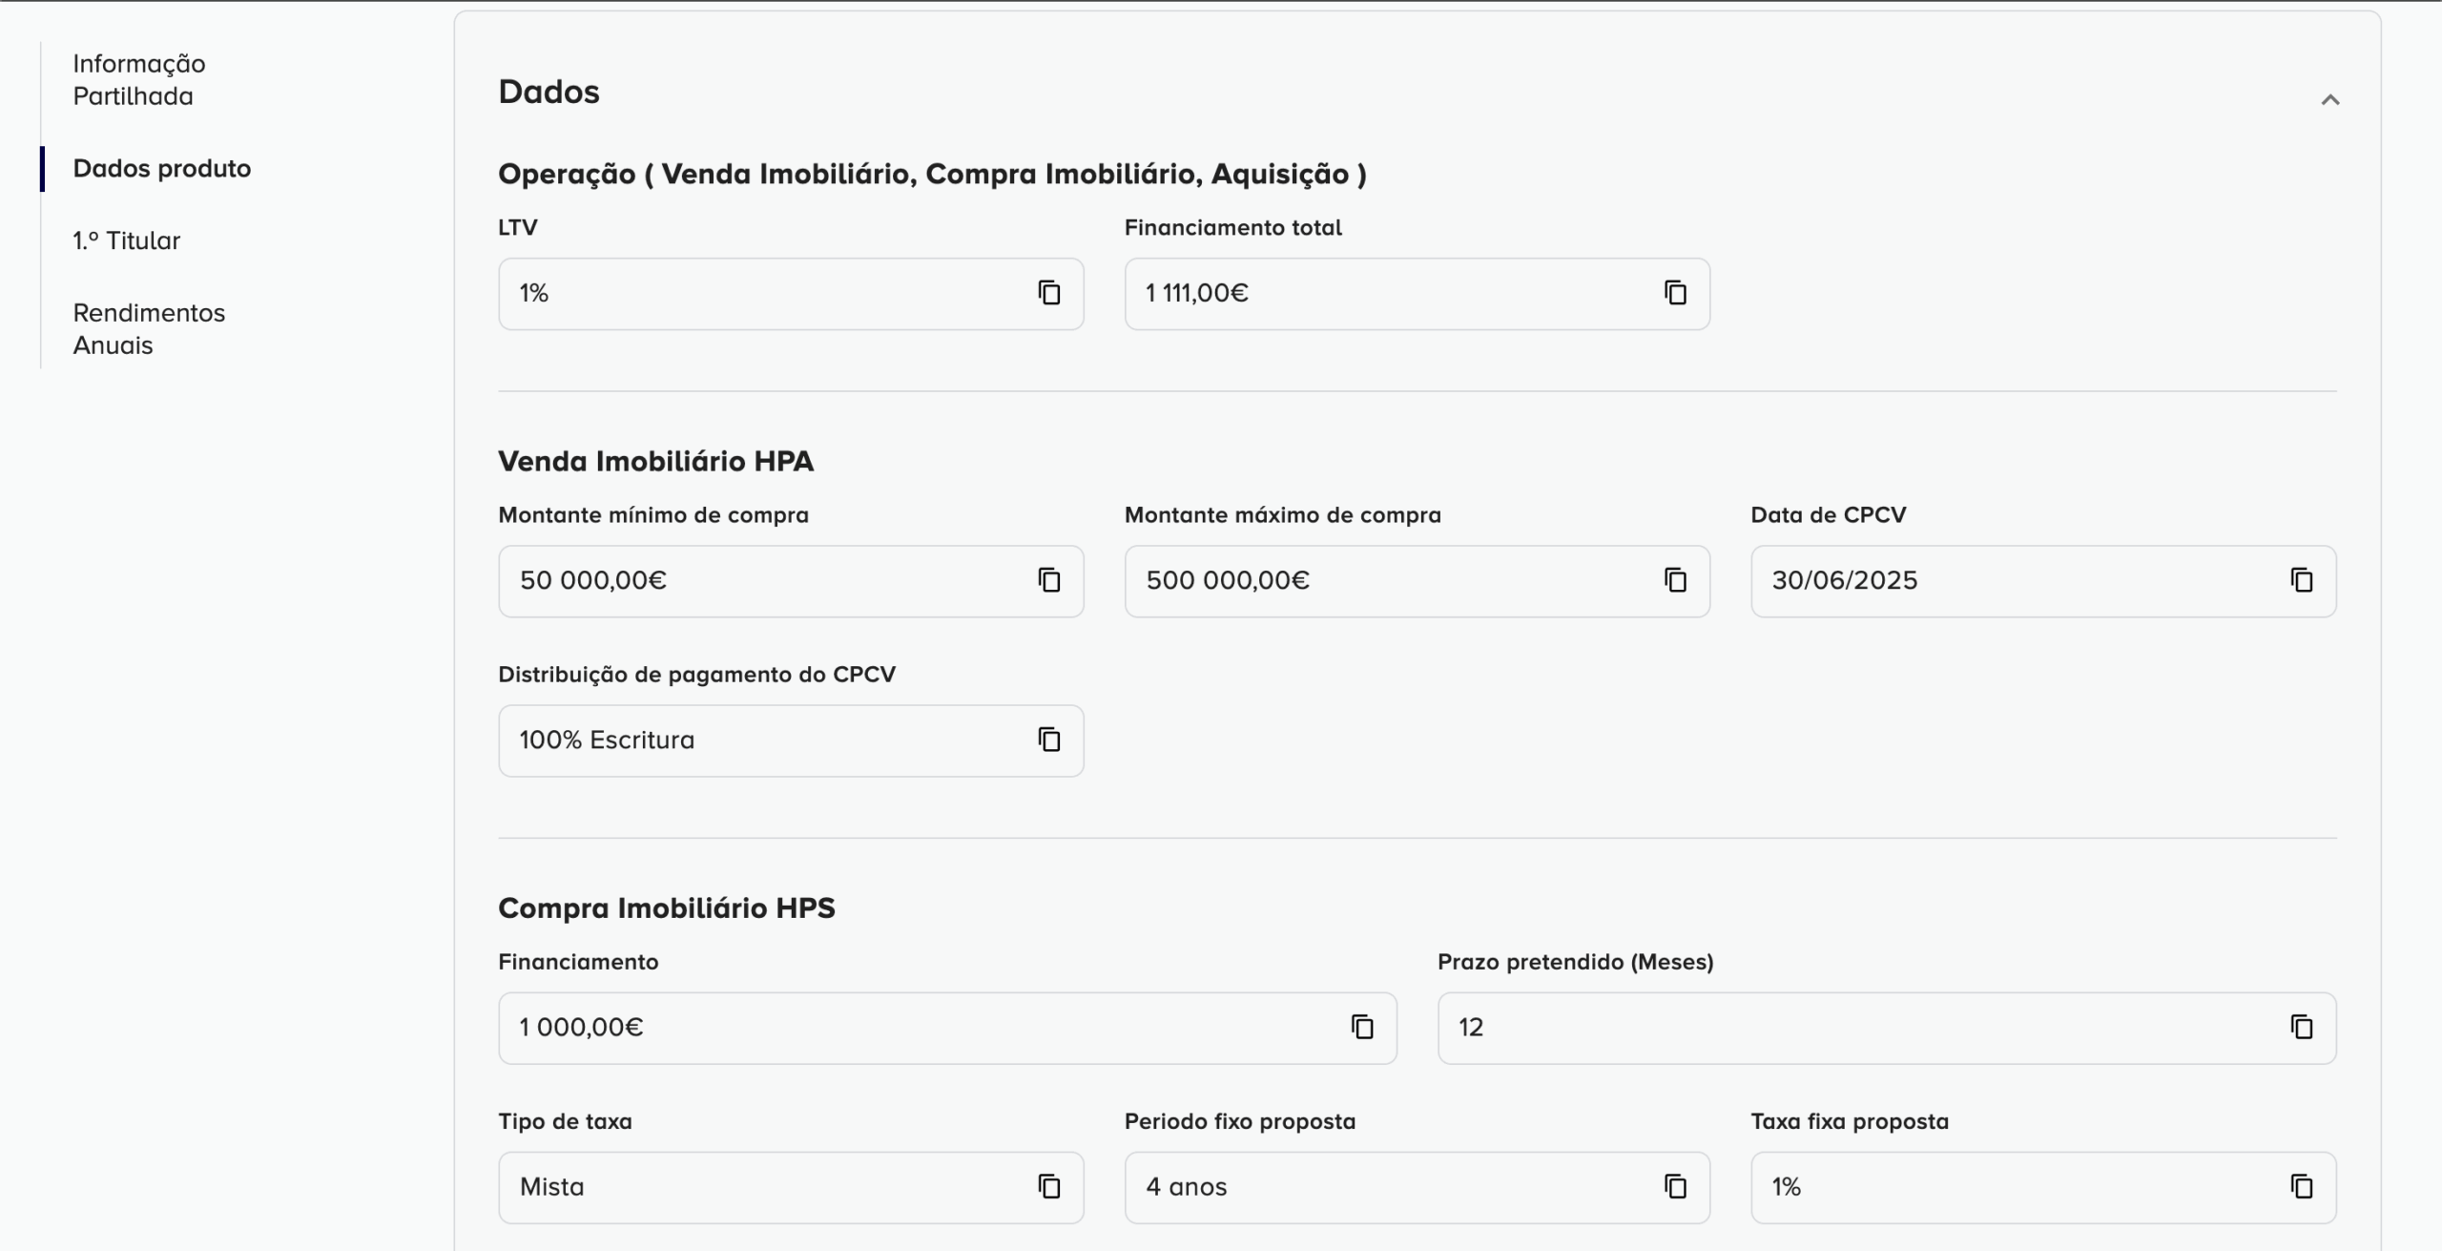Copy the Taxa fixa proposta value
Viewport: 2442px width, 1251px height.
click(x=2302, y=1187)
